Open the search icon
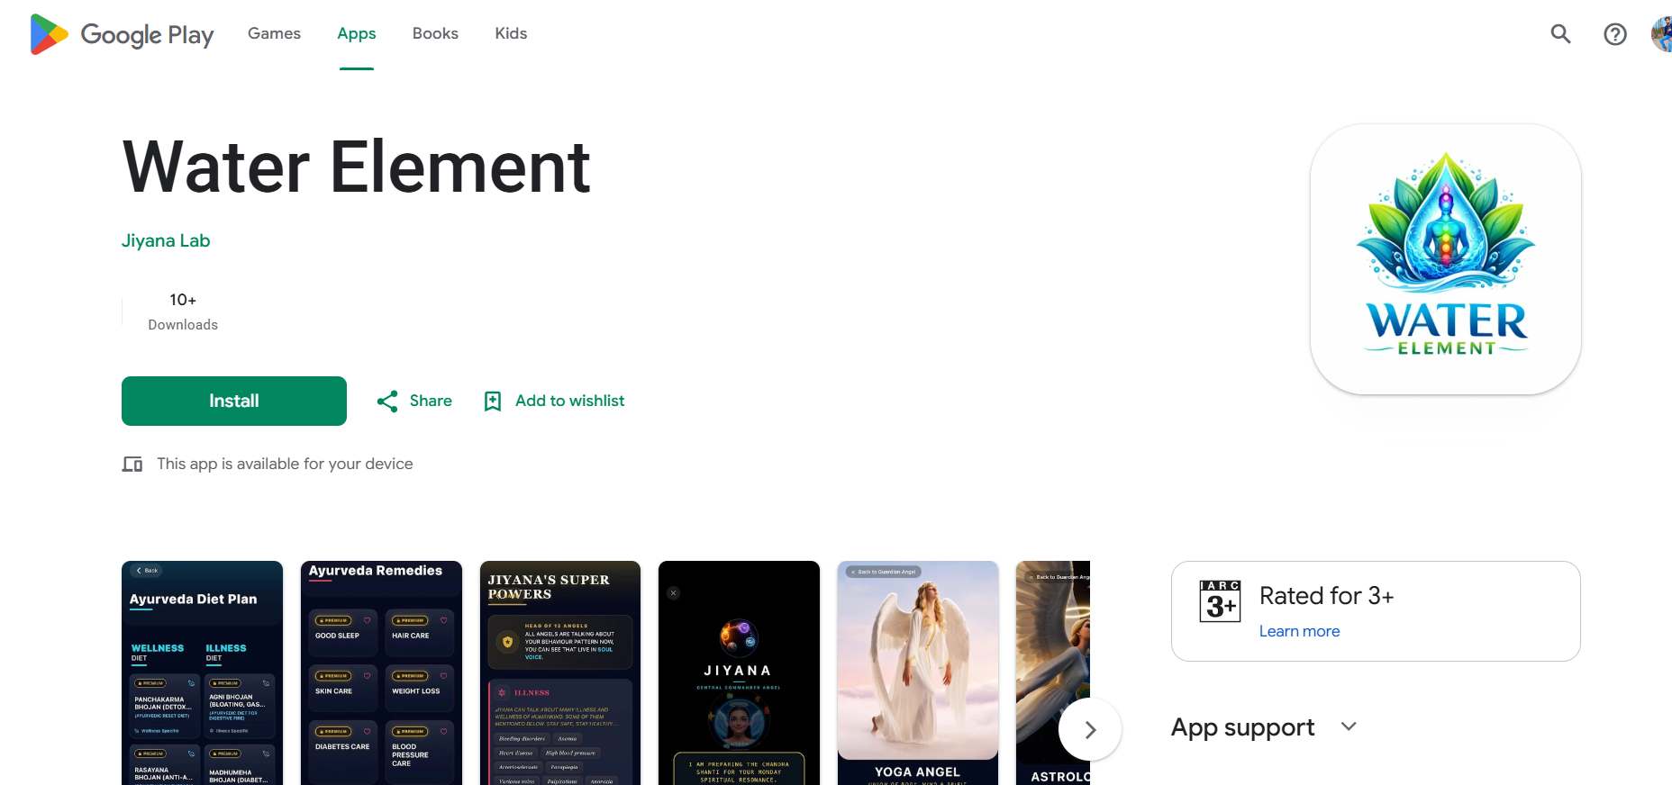The width and height of the screenshot is (1672, 785). click(1560, 34)
